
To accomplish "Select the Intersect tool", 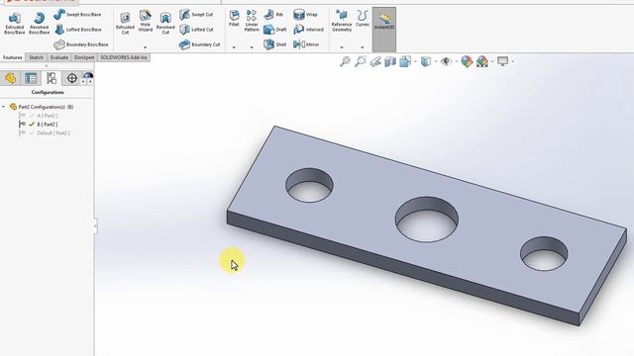I will [x=308, y=30].
